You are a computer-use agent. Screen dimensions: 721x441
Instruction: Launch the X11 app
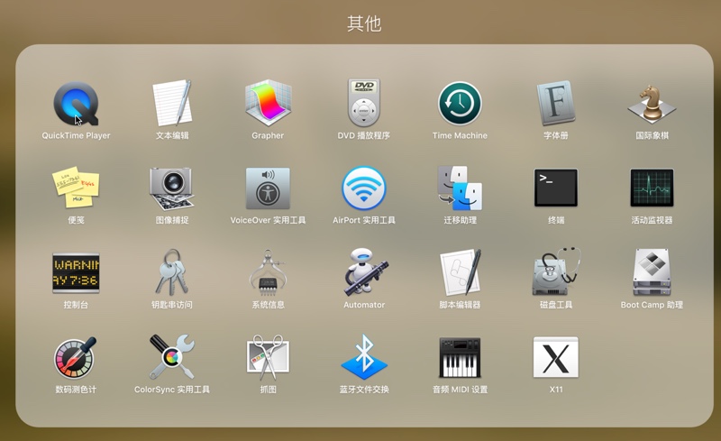pos(556,358)
